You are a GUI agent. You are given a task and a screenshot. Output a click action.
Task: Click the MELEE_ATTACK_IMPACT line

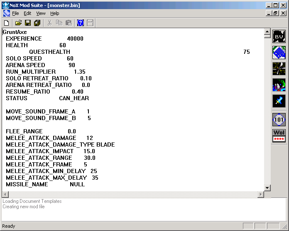point(50,151)
